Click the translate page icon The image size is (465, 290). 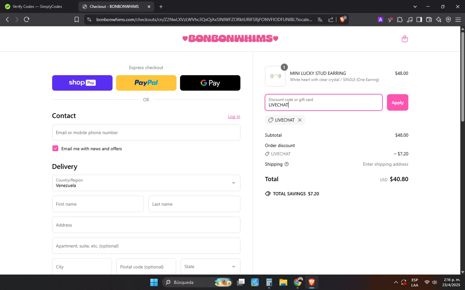coord(320,19)
